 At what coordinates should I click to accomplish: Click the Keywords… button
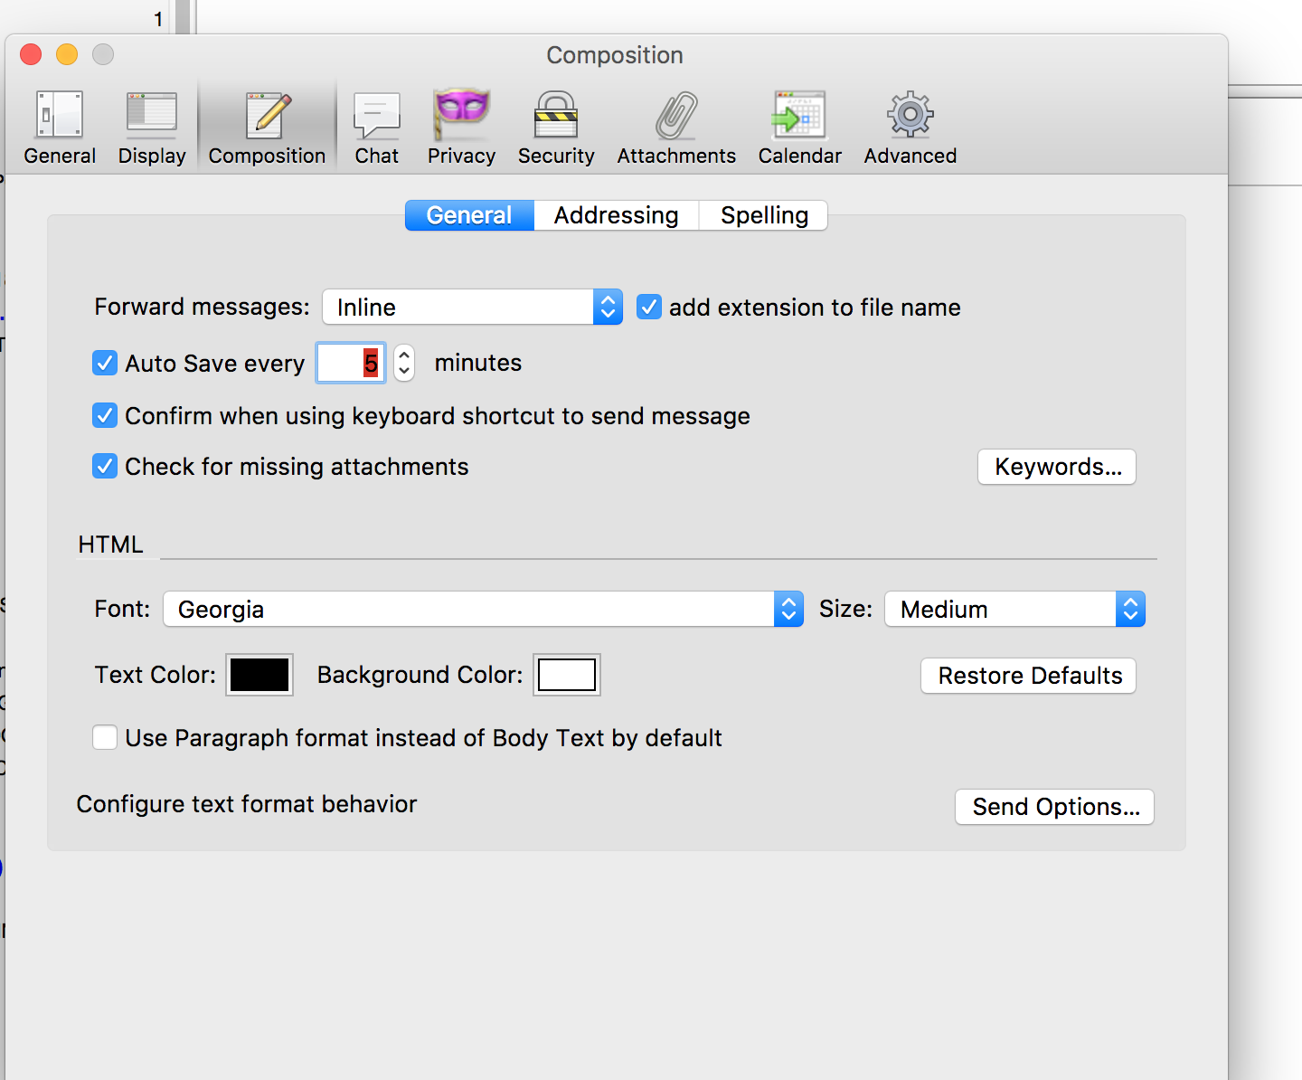(1057, 467)
